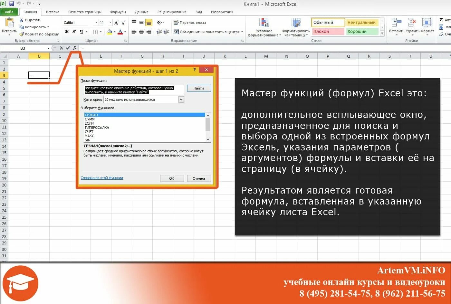Click the help question mark in dialog
The height and width of the screenshot is (304, 451).
click(x=195, y=70)
